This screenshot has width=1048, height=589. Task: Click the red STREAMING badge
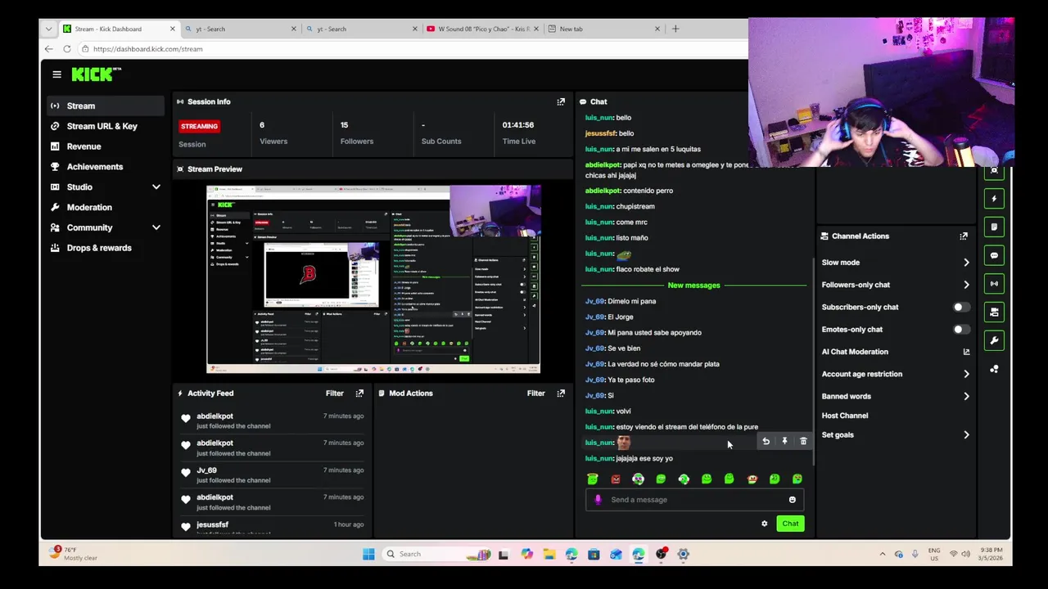(x=199, y=126)
